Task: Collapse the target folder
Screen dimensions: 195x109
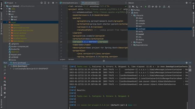Action: tap(7, 22)
